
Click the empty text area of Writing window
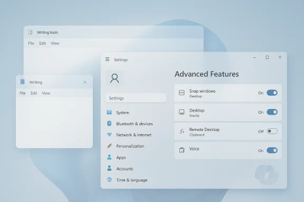[54, 122]
